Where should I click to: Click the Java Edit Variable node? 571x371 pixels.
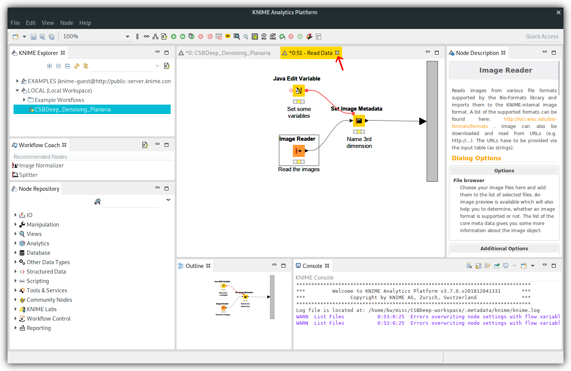tap(298, 91)
